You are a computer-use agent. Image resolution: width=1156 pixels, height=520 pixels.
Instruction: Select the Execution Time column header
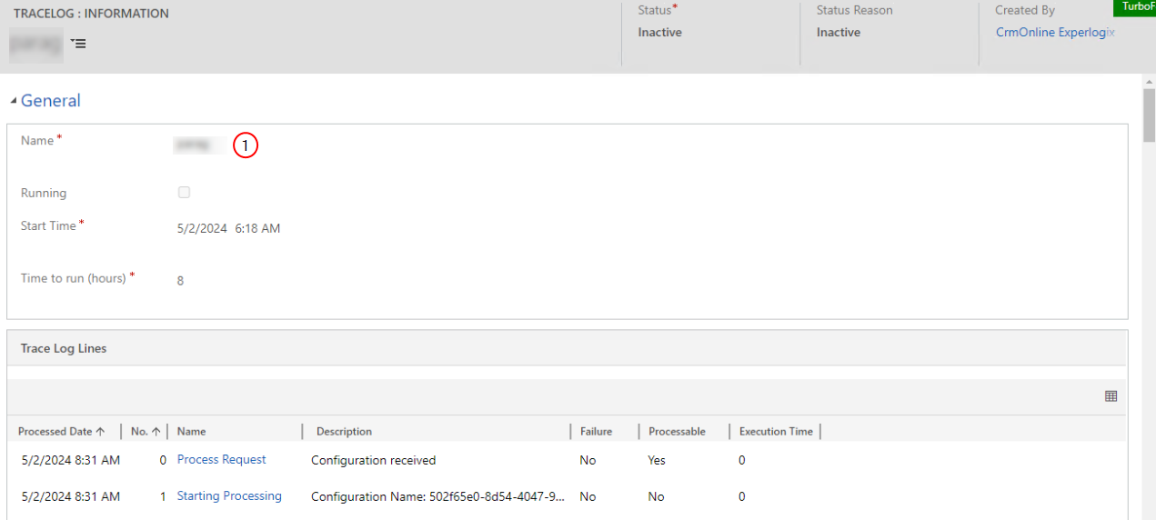pyautogui.click(x=776, y=432)
